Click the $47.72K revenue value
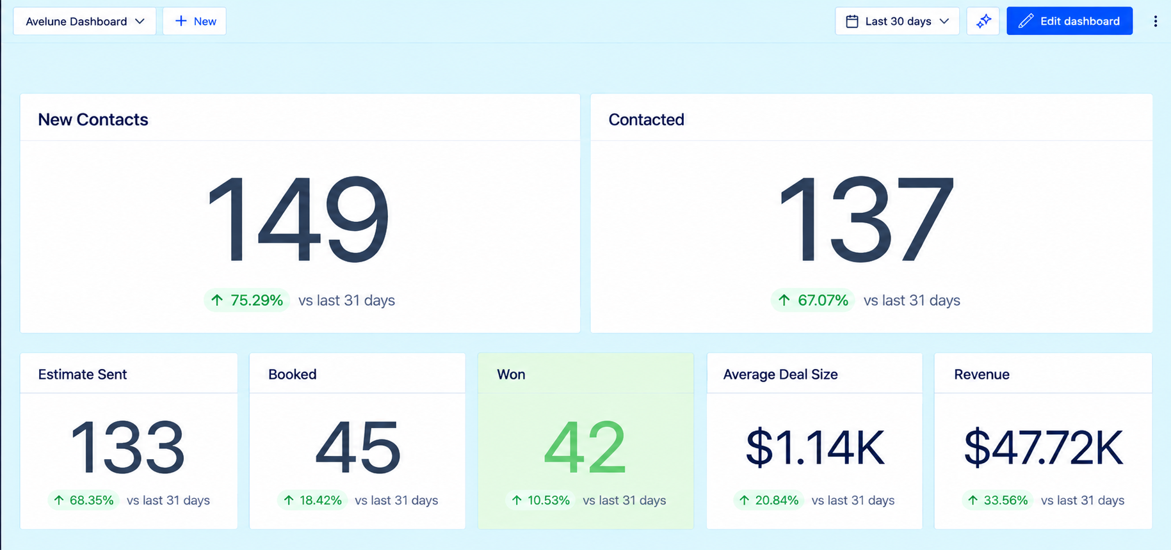 [1044, 447]
